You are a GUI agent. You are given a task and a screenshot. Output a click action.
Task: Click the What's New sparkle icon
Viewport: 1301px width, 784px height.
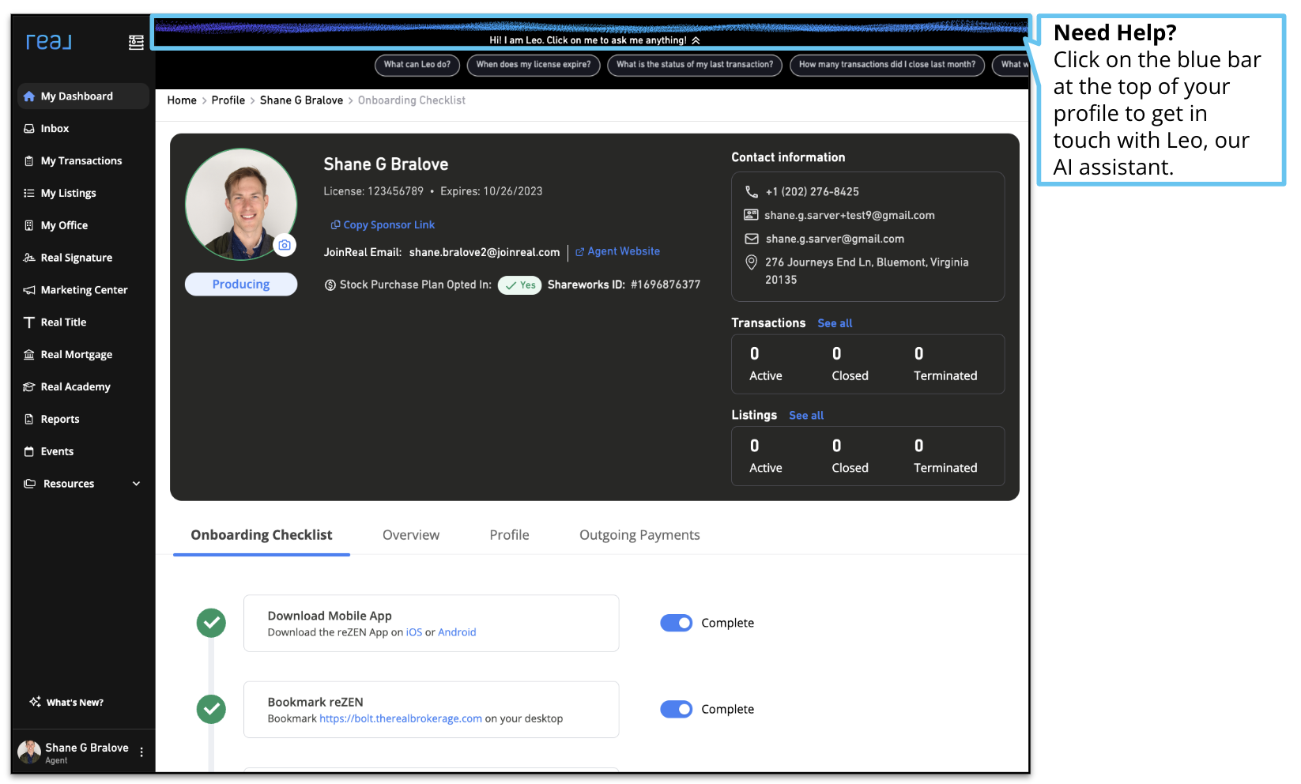click(x=35, y=702)
